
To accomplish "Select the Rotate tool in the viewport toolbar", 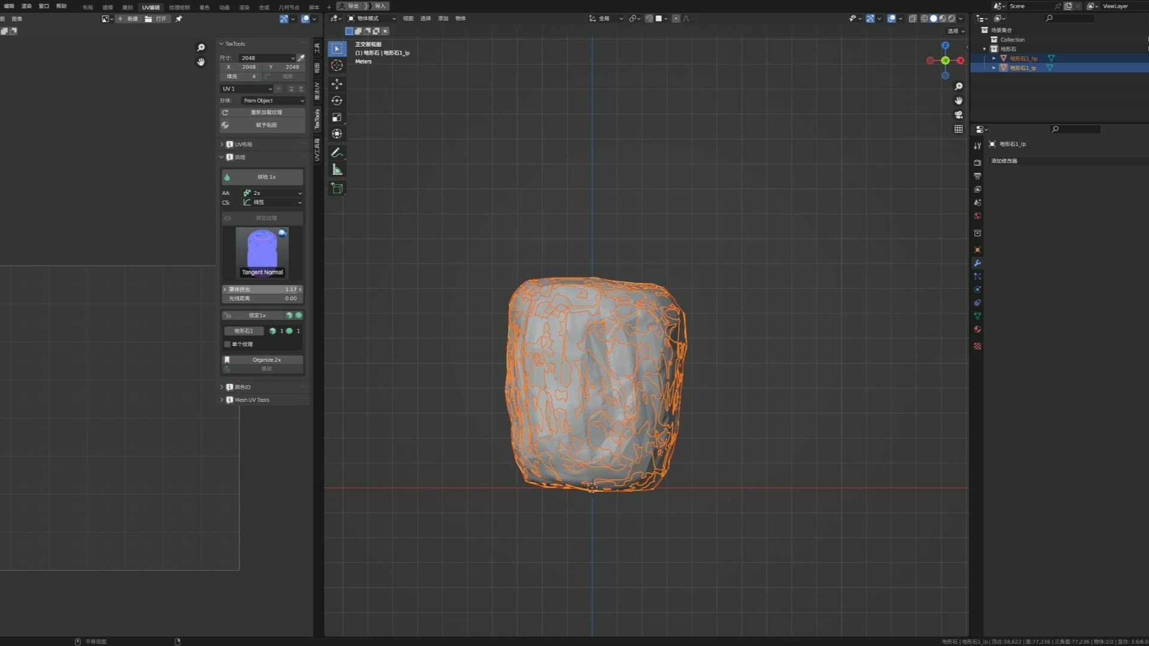I will [337, 100].
